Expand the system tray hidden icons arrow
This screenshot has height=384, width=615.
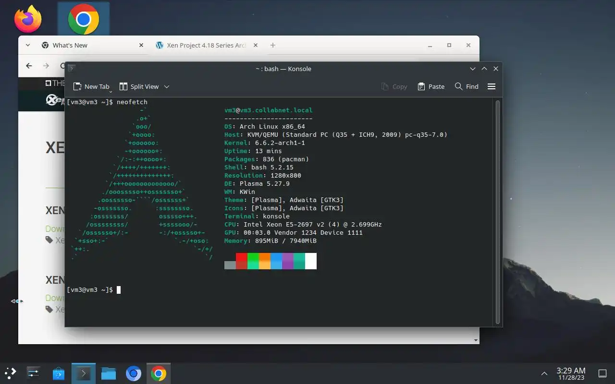pos(544,373)
